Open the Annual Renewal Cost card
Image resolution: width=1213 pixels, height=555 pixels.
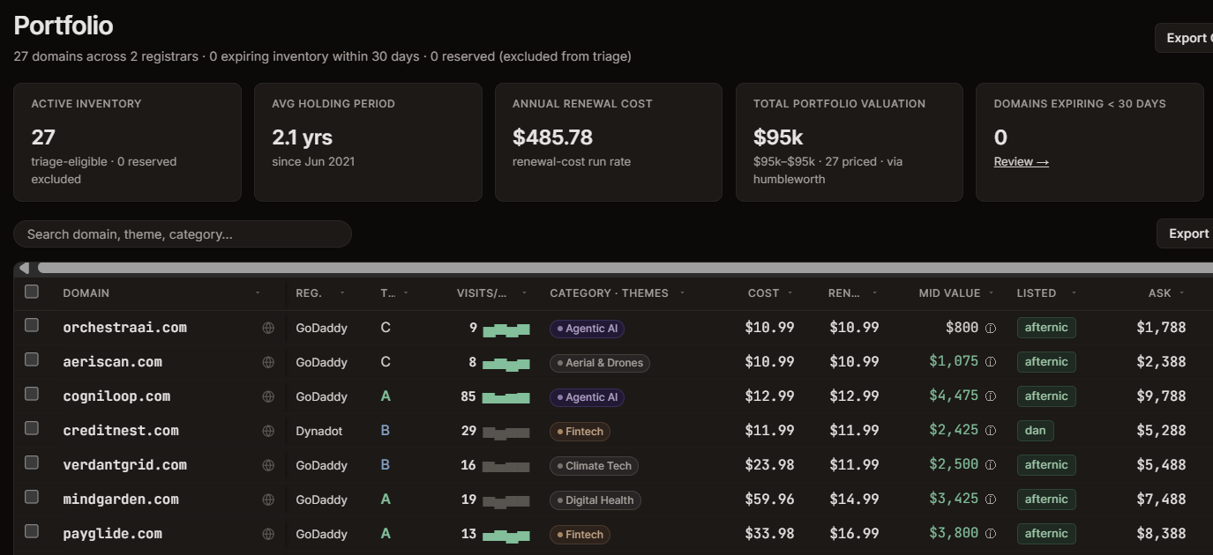pyautogui.click(x=609, y=143)
